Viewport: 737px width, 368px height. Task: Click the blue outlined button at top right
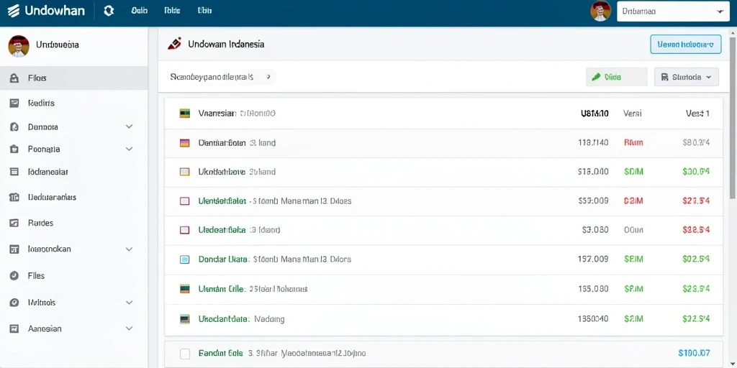tap(686, 44)
